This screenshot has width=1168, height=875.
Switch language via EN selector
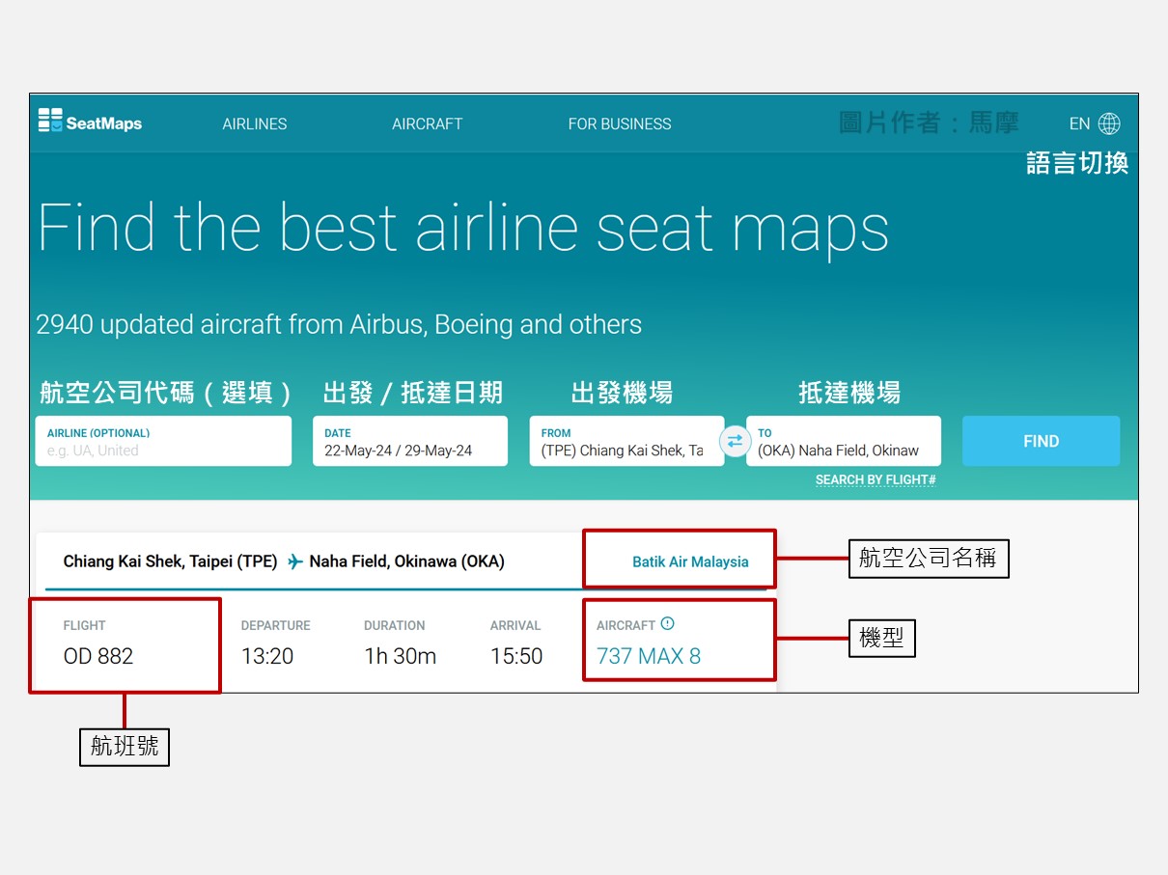point(1079,123)
